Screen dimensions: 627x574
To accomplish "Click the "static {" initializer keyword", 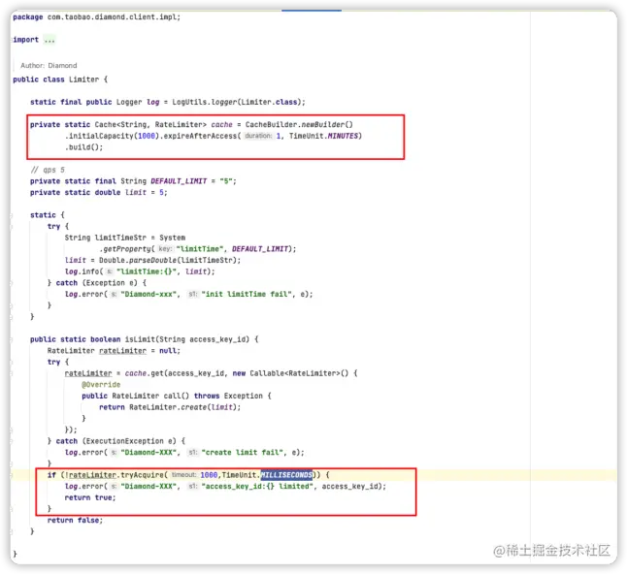I will 47,215.
